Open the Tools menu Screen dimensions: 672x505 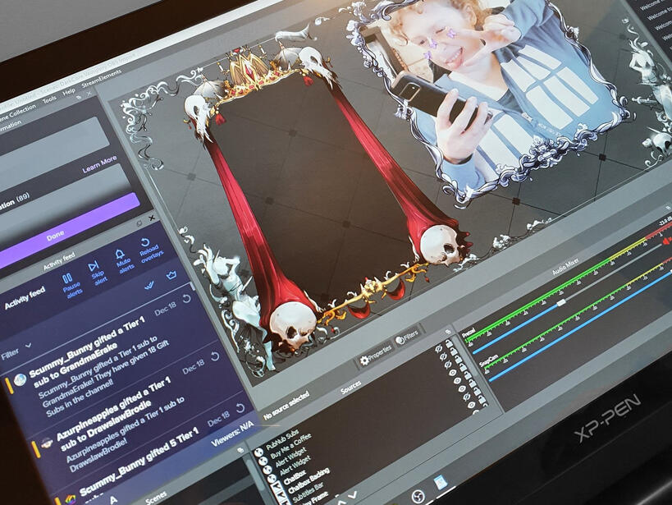49,100
